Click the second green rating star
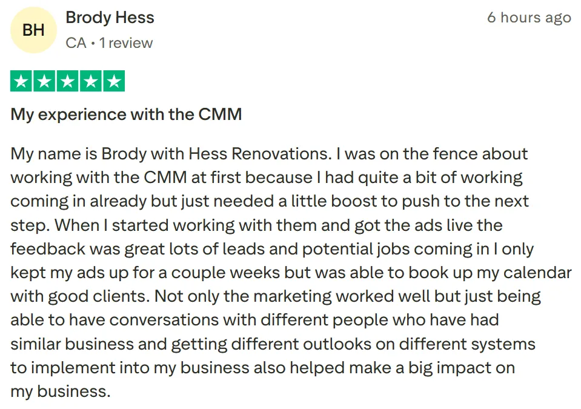This screenshot has height=409, width=581. (x=44, y=81)
